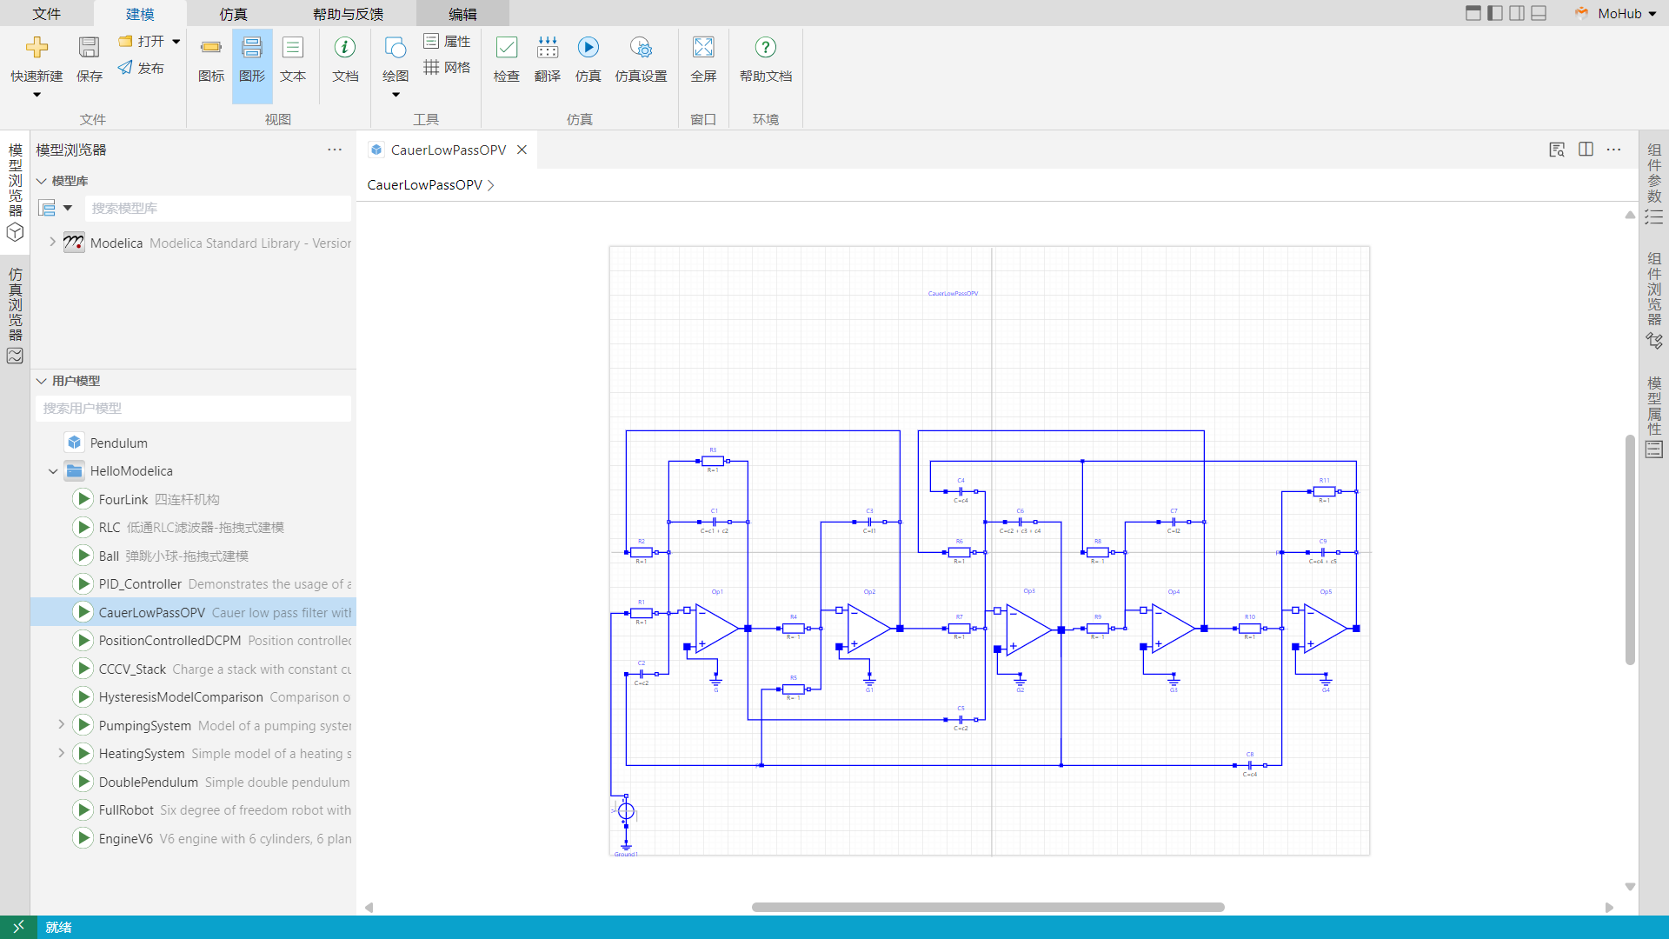The image size is (1669, 939).
Task: Toggle the left sidebar layout icon
Action: coord(1495,13)
